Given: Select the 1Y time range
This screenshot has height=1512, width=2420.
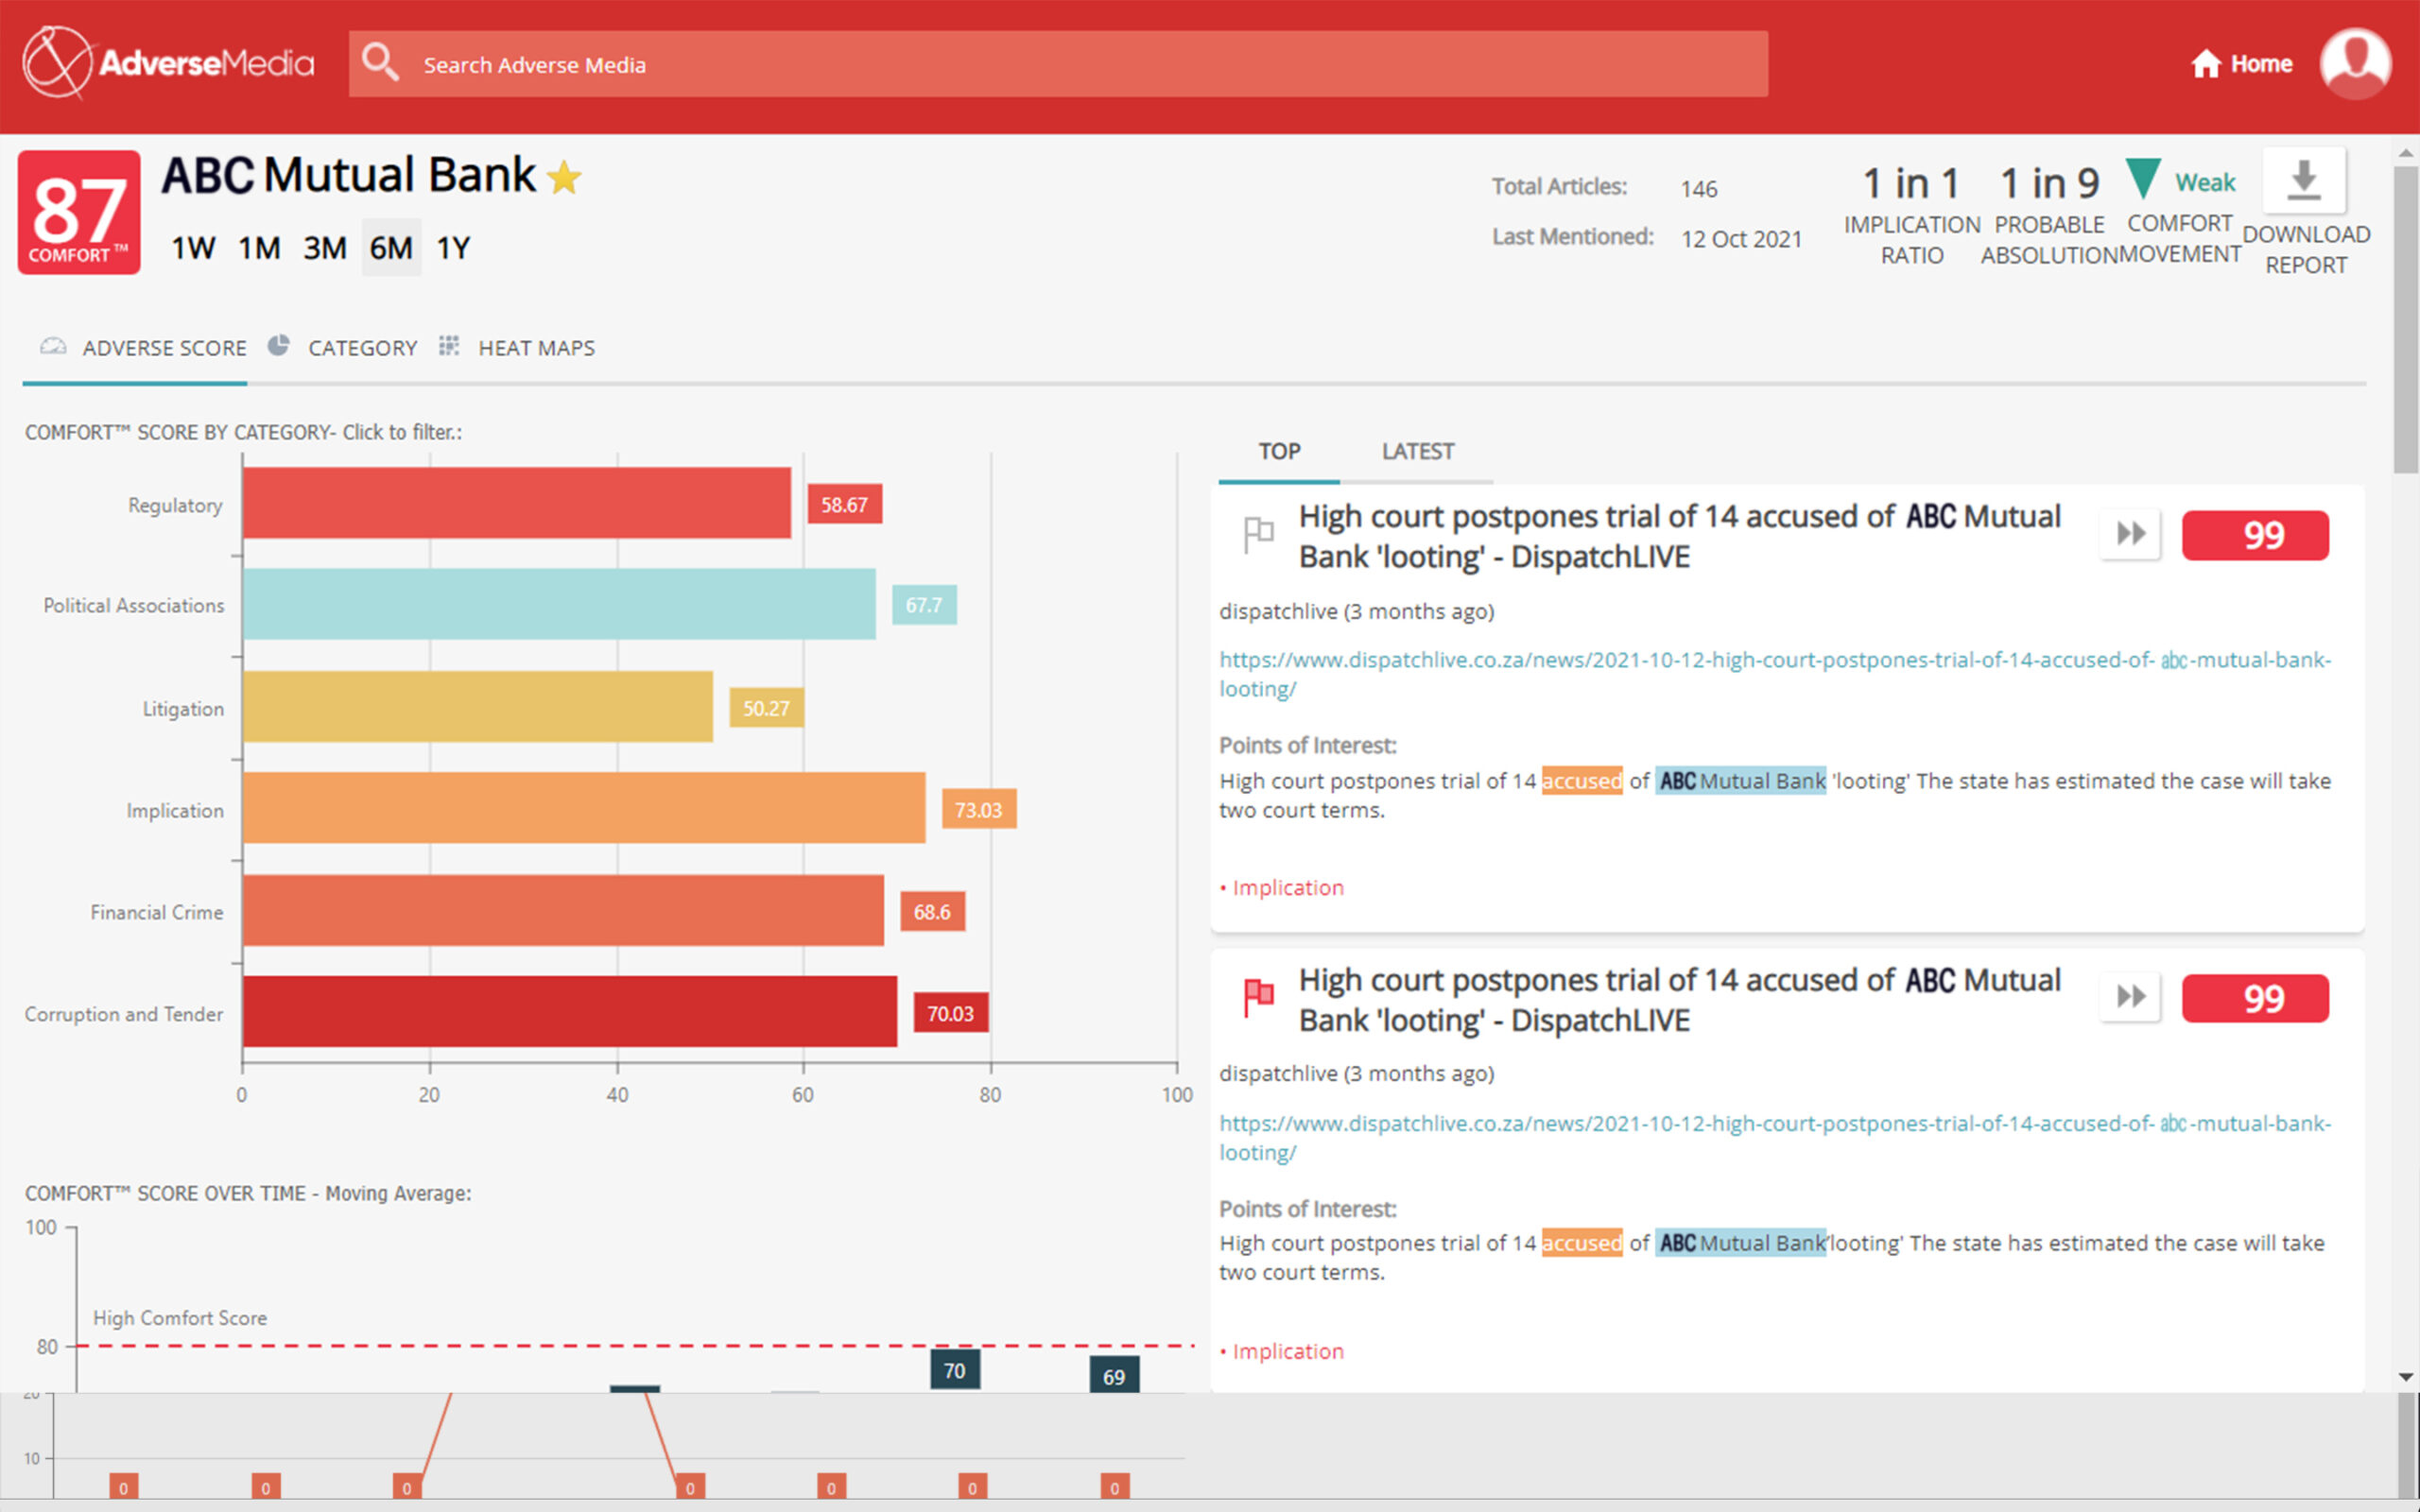Looking at the screenshot, I should [x=453, y=248].
